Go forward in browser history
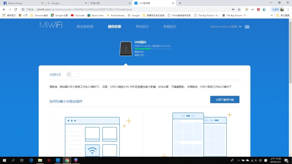The image size is (292, 164). 10,9
